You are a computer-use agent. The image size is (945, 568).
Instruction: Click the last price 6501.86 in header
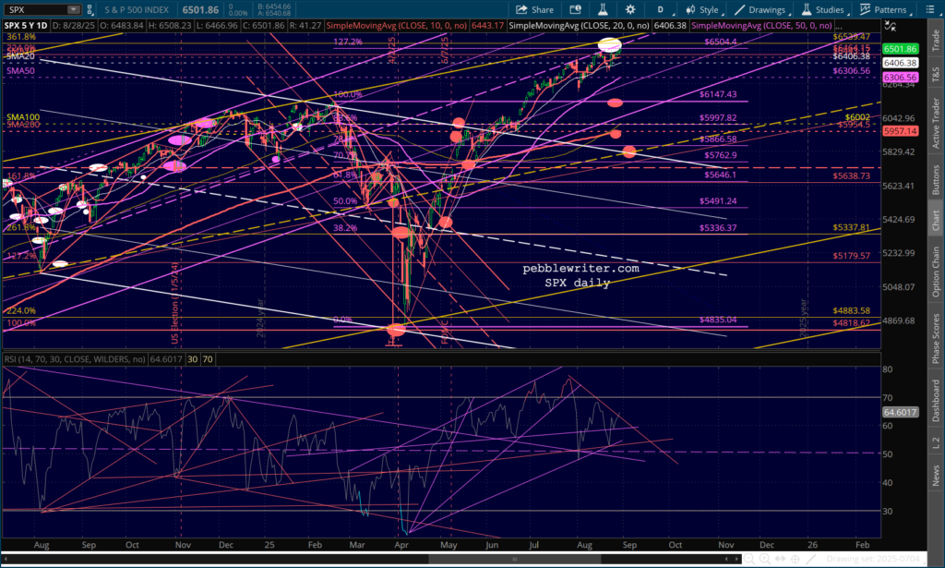click(200, 9)
